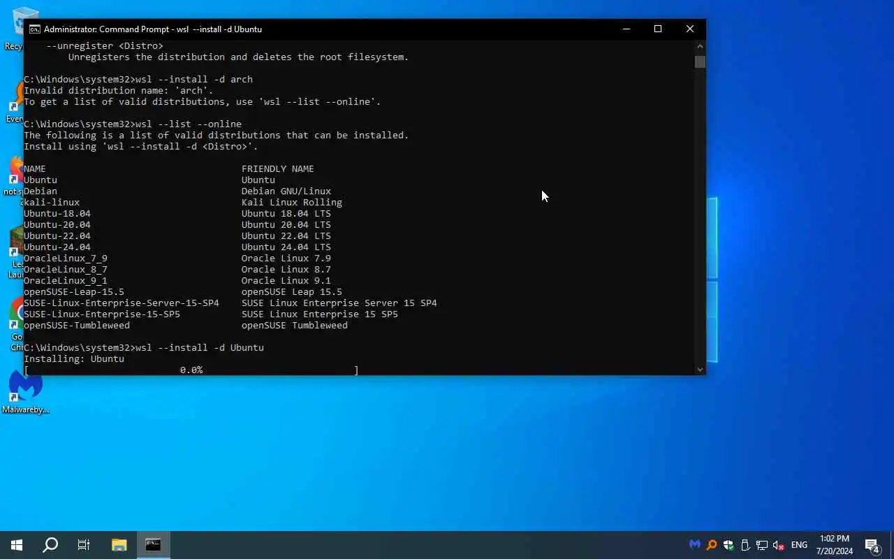The height and width of the screenshot is (559, 894).
Task: Open Task View on the taskbar
Action: point(84,545)
